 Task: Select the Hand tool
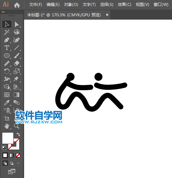(7, 126)
